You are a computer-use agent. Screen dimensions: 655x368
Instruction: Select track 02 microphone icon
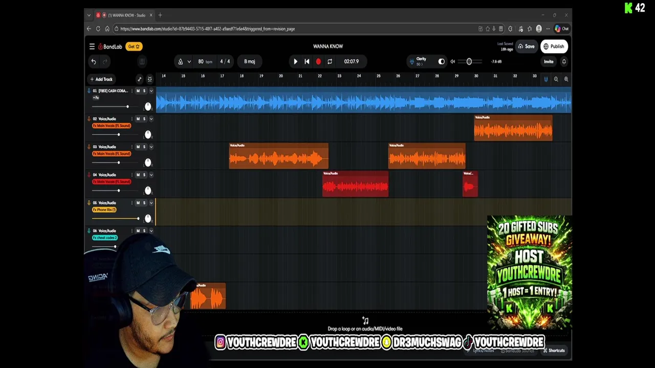click(x=89, y=119)
